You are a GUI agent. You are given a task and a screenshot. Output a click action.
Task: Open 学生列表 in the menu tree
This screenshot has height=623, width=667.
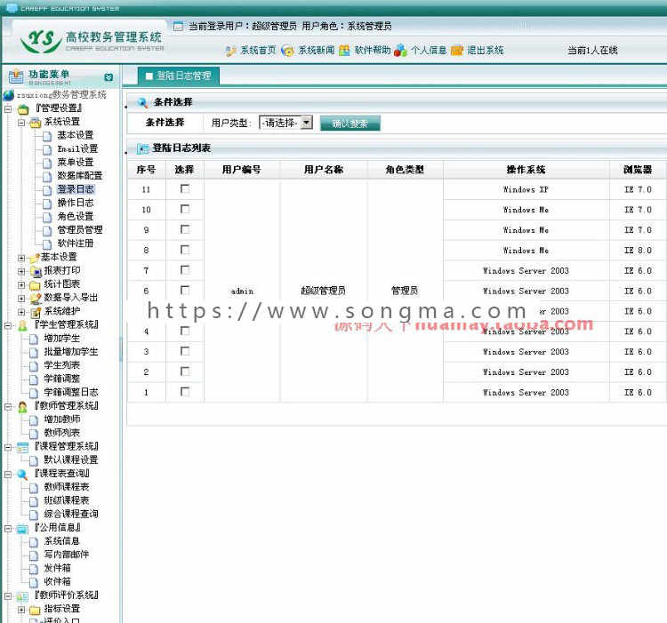point(62,365)
